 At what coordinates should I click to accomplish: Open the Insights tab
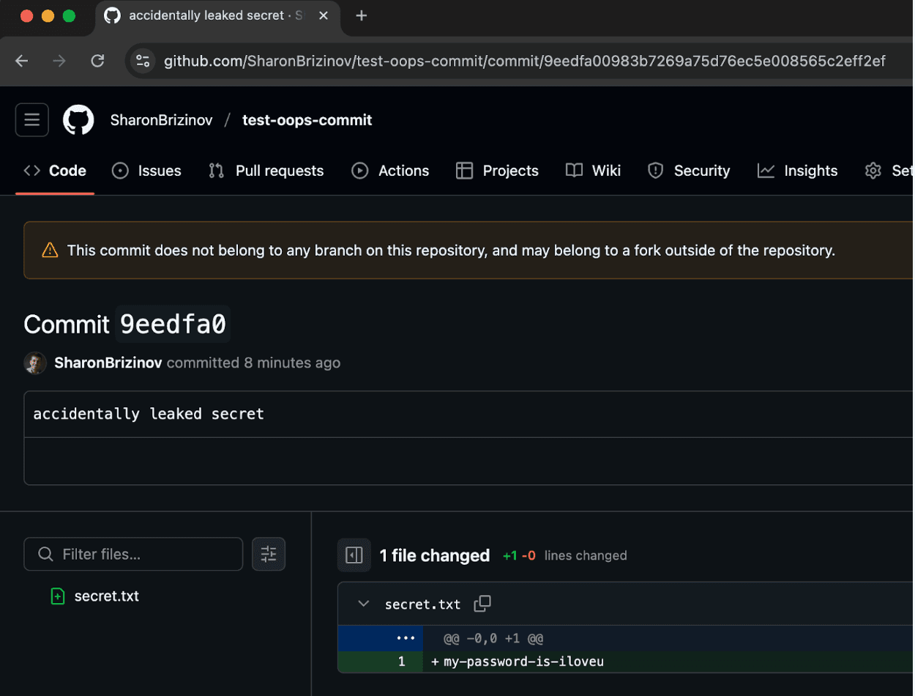(x=798, y=171)
